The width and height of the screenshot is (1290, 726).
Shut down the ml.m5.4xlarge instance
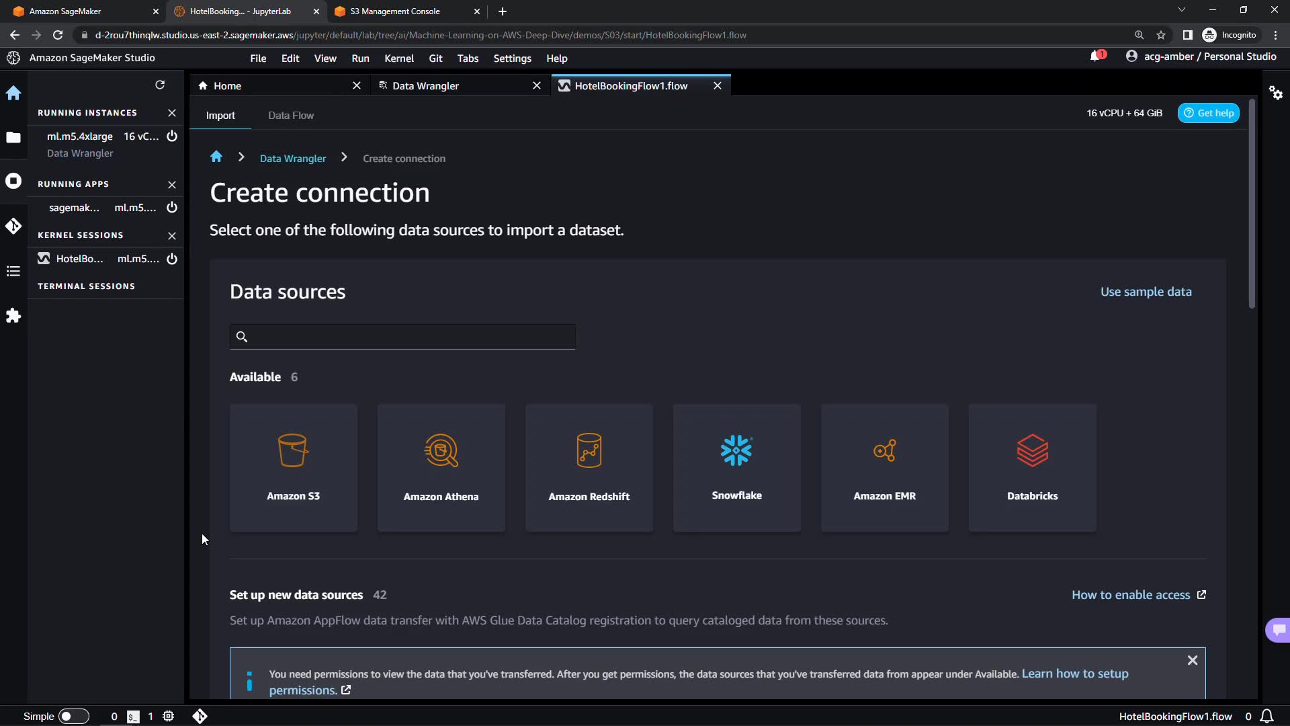(x=172, y=136)
